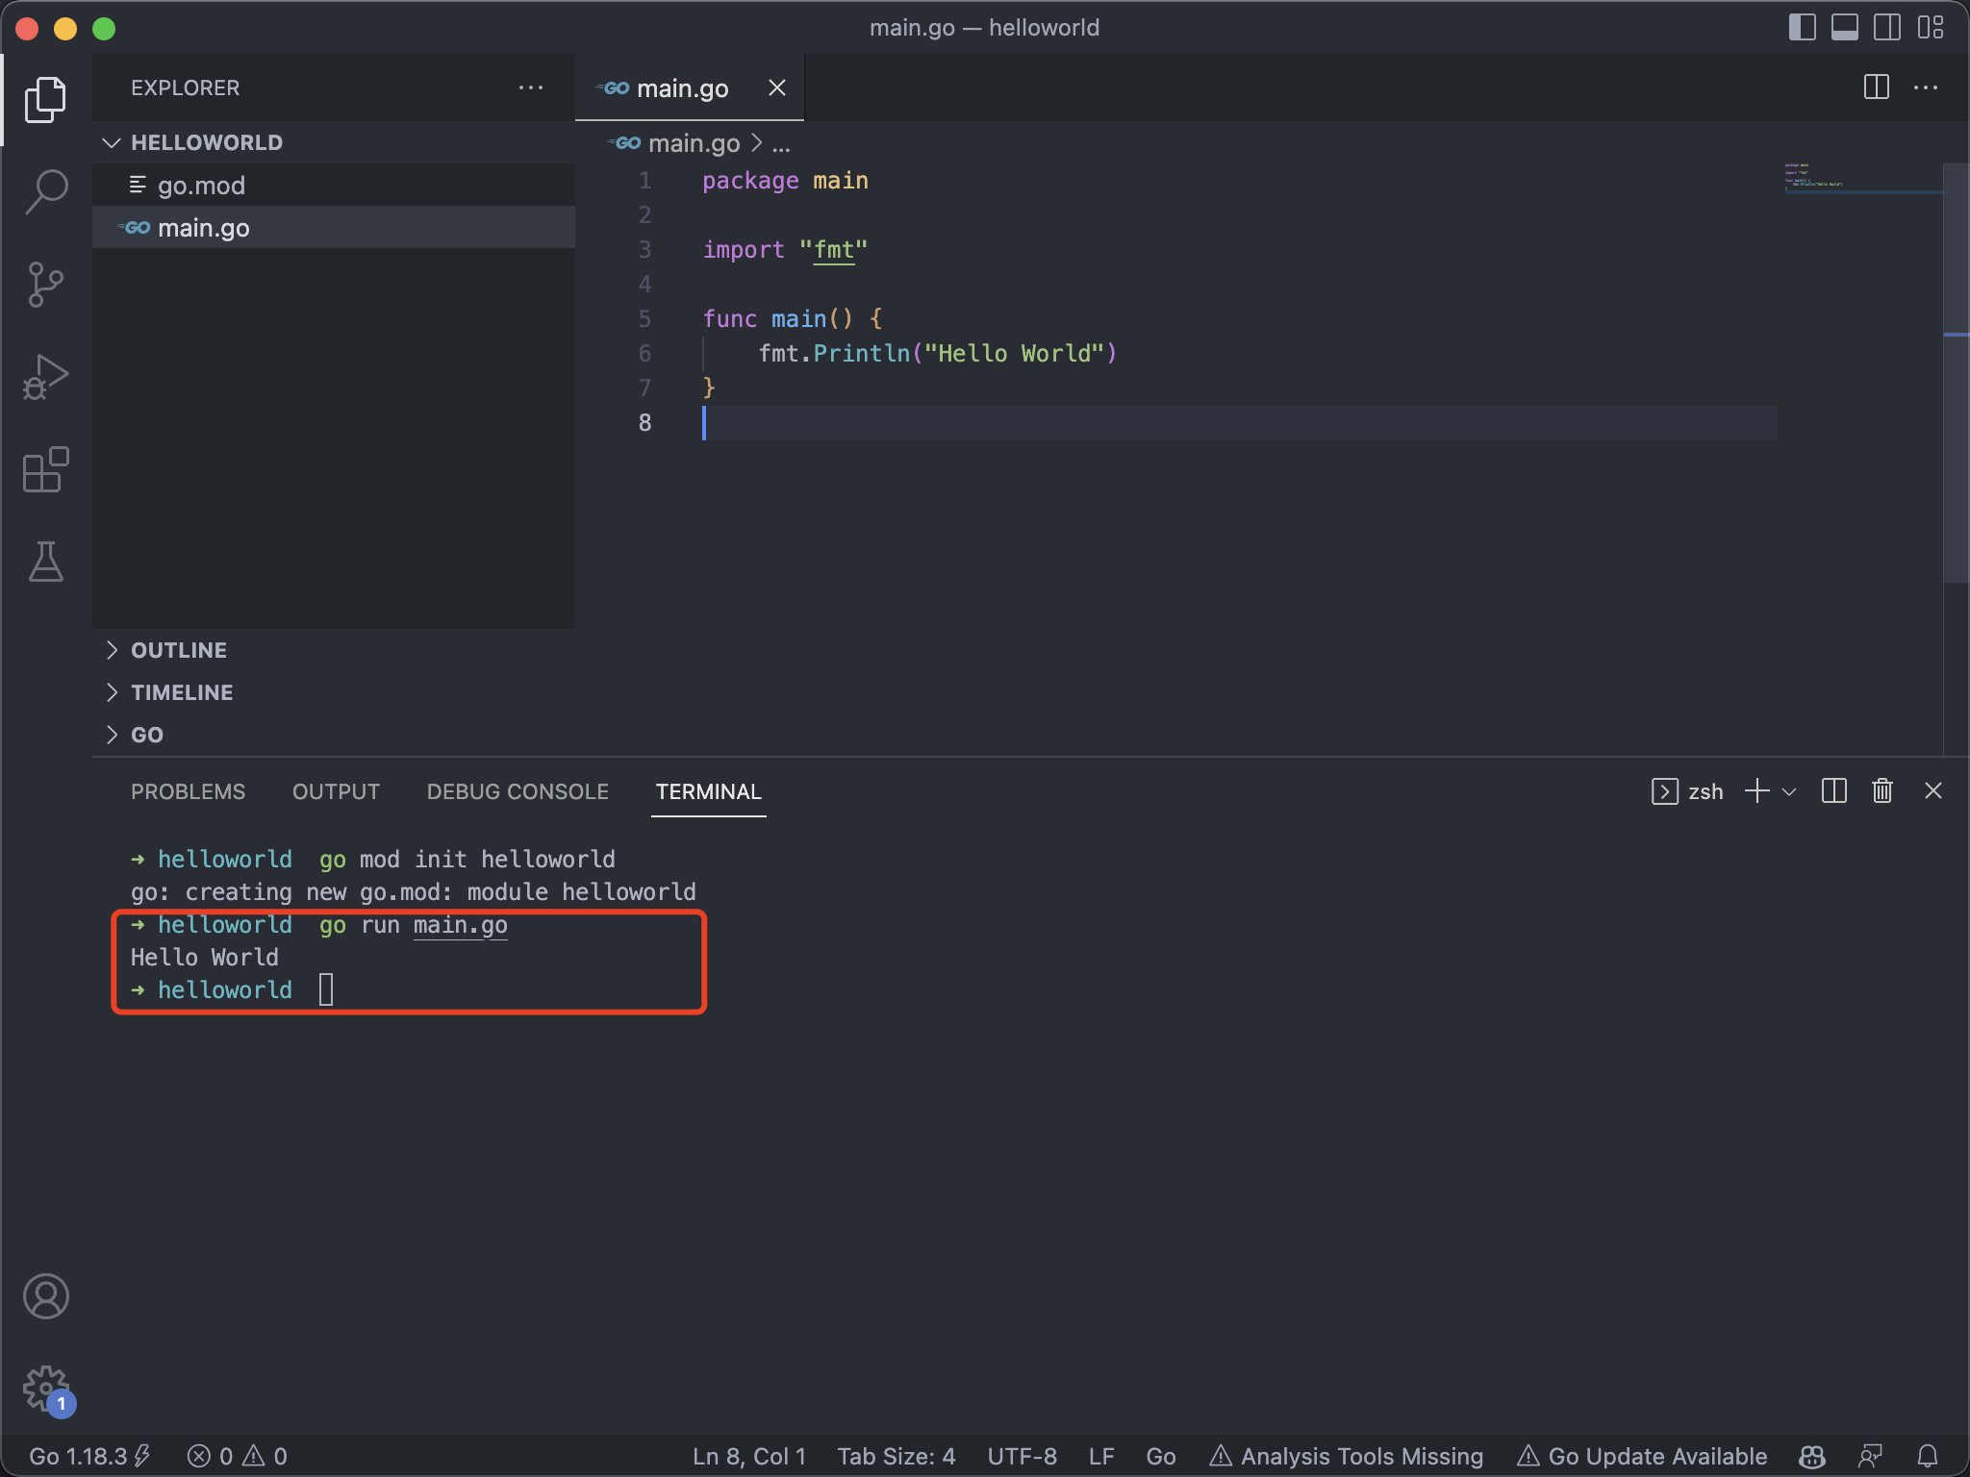Split the terminal pane

pos(1832,790)
